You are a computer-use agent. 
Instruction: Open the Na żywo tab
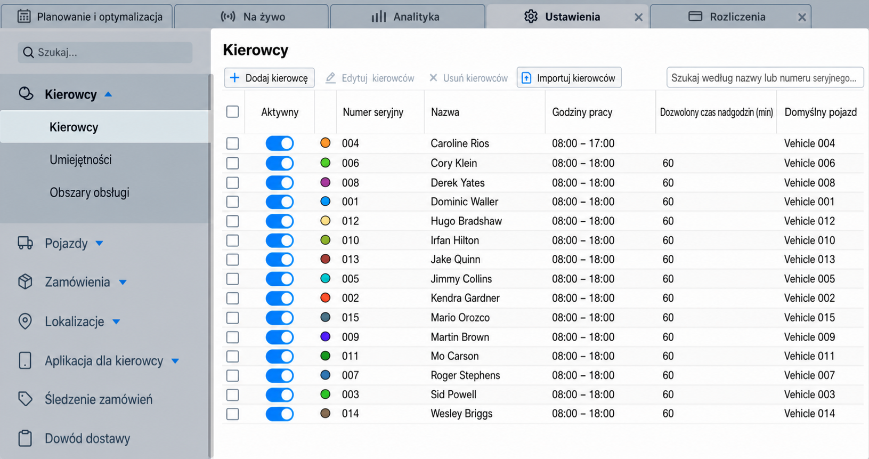click(251, 17)
